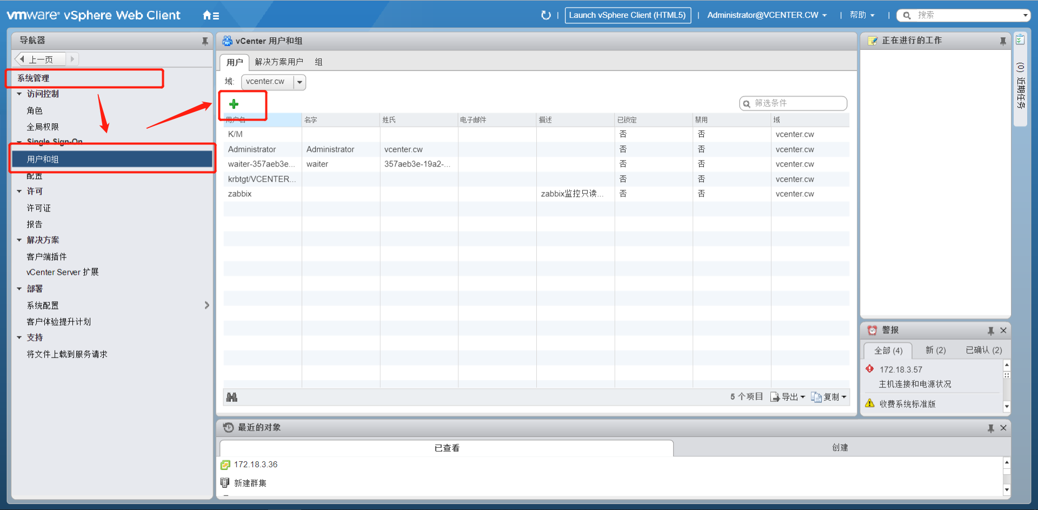The height and width of the screenshot is (510, 1038).
Task: Pin the Navigator panel
Action: coord(205,41)
